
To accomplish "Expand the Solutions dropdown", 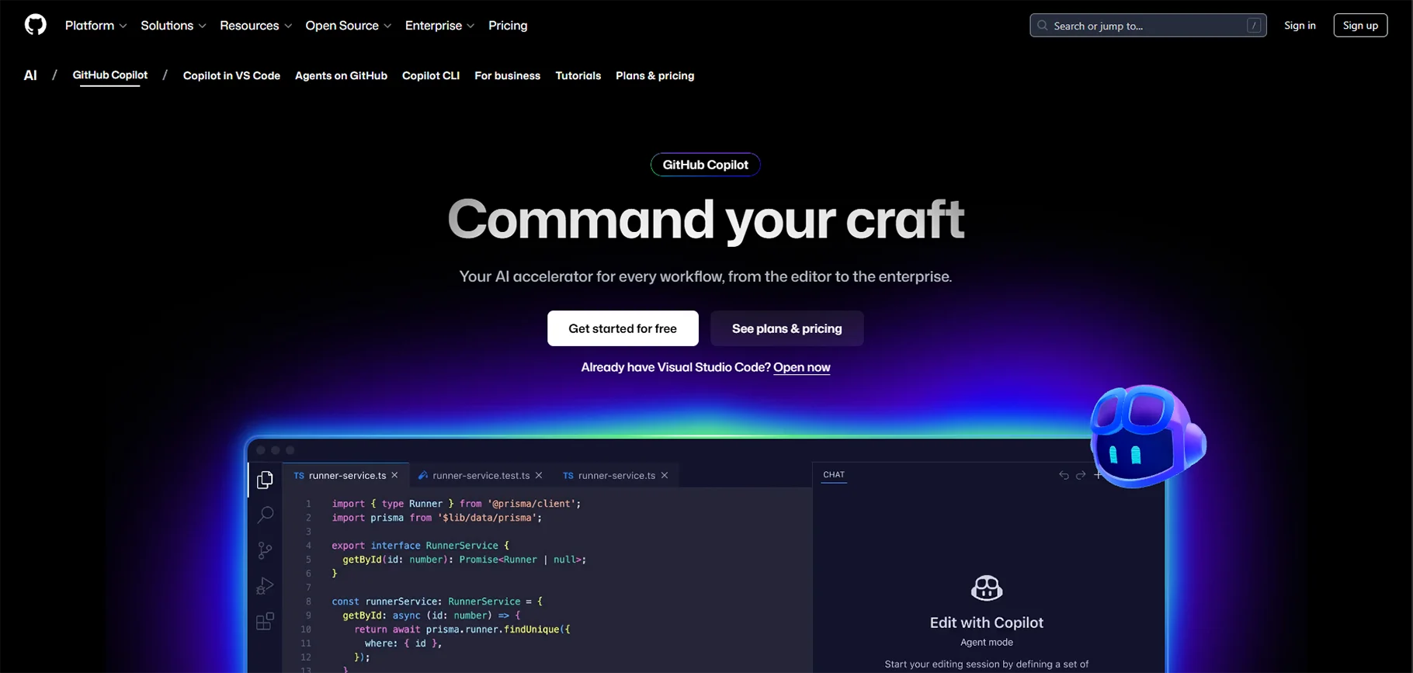I will coord(173,26).
